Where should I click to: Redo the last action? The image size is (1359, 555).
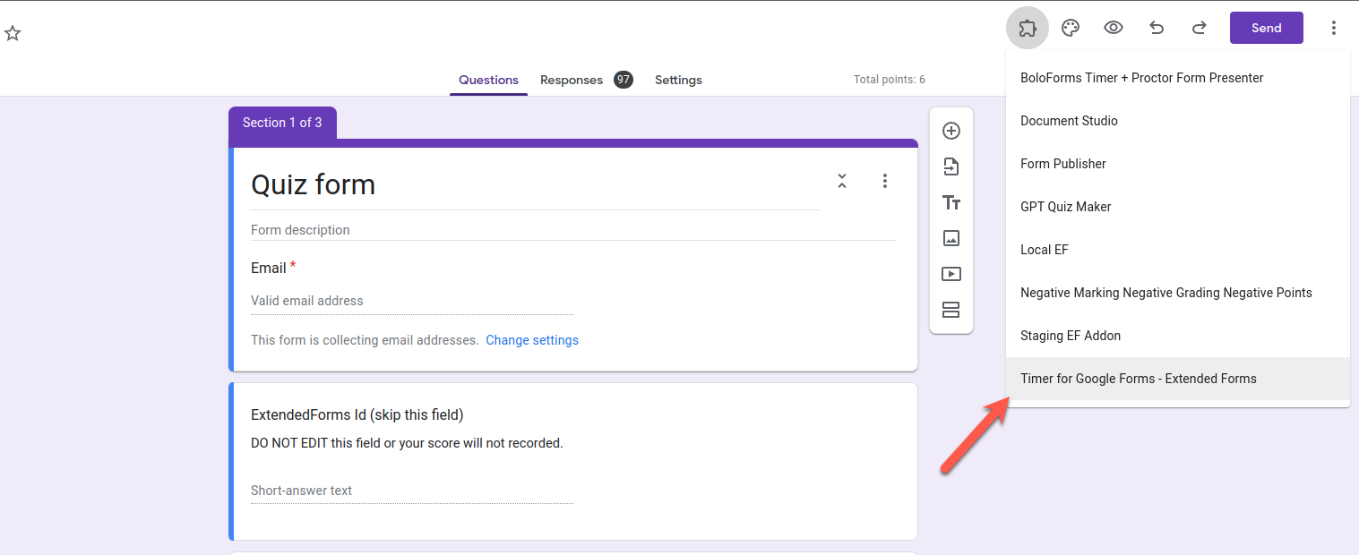(1200, 28)
